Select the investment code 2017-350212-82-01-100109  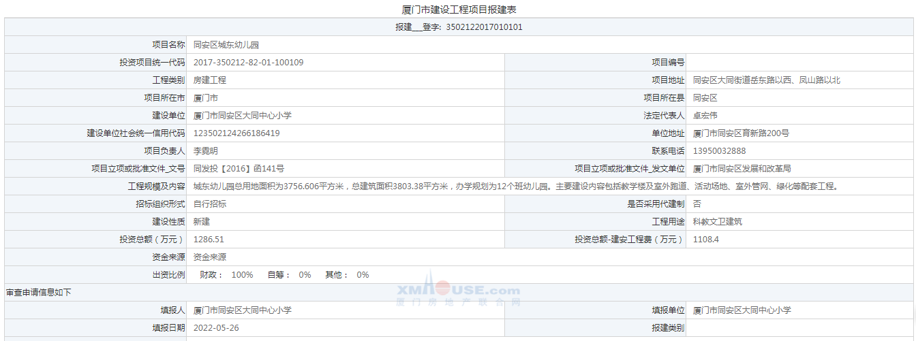click(248, 63)
